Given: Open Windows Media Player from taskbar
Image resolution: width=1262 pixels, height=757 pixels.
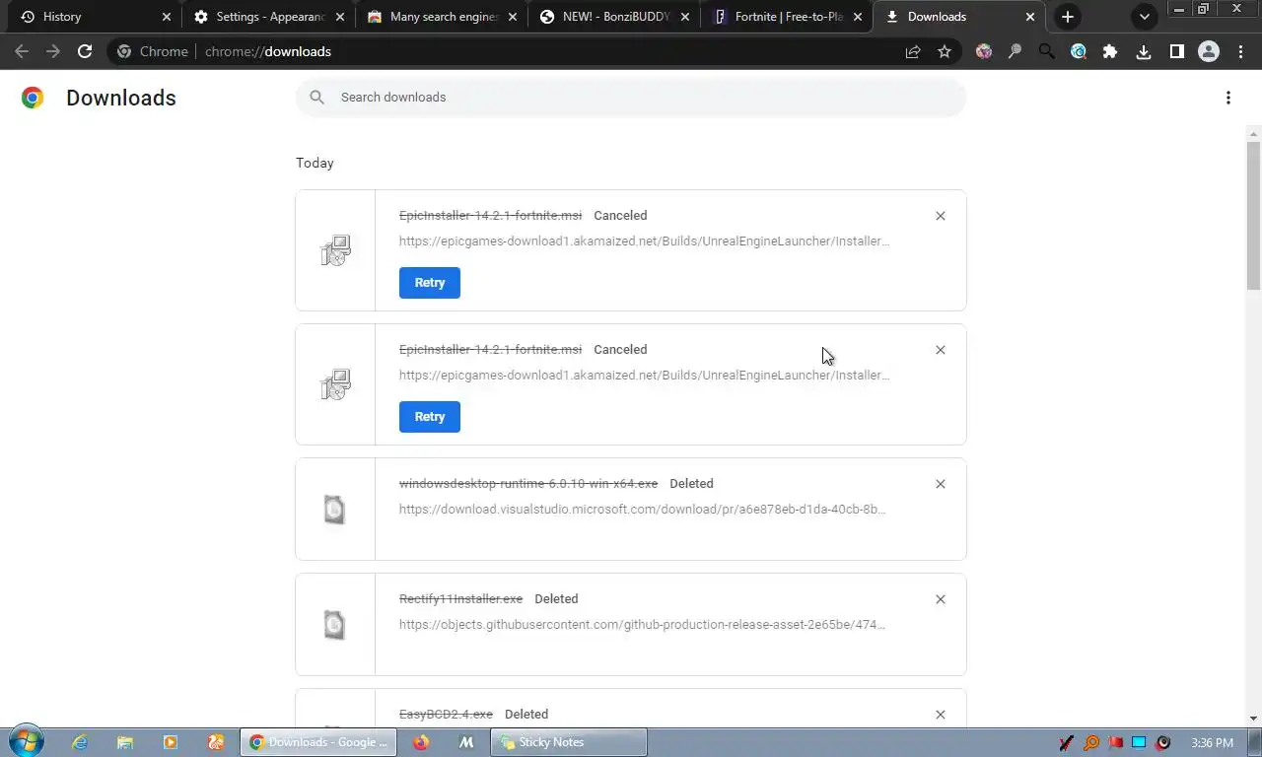Looking at the screenshot, I should [x=171, y=742].
